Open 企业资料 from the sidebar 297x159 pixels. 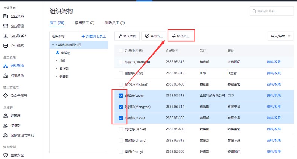[17, 16]
